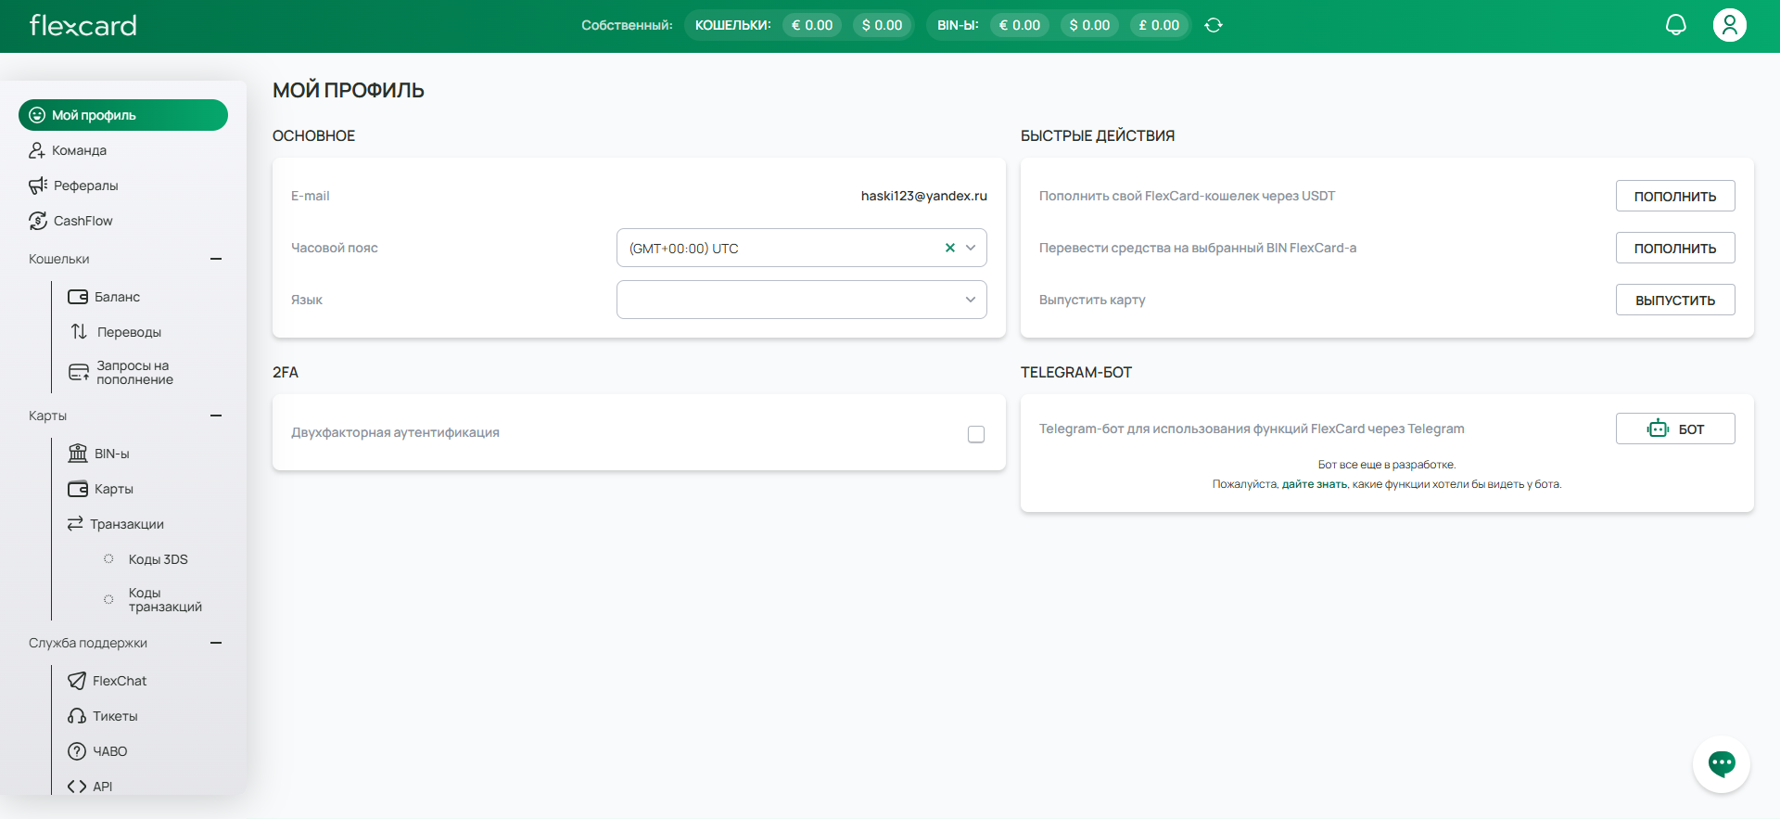
Task: Click the BIN-ы label in the sidebar
Action: click(x=111, y=454)
